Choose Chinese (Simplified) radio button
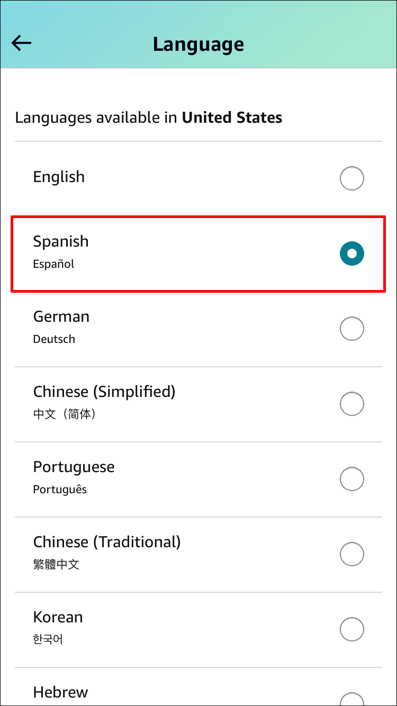Screen dimensions: 397x706 [351, 404]
